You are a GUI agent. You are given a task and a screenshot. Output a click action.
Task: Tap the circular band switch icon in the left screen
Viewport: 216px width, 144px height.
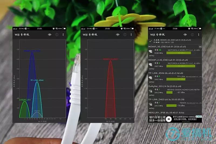(x=57, y=35)
